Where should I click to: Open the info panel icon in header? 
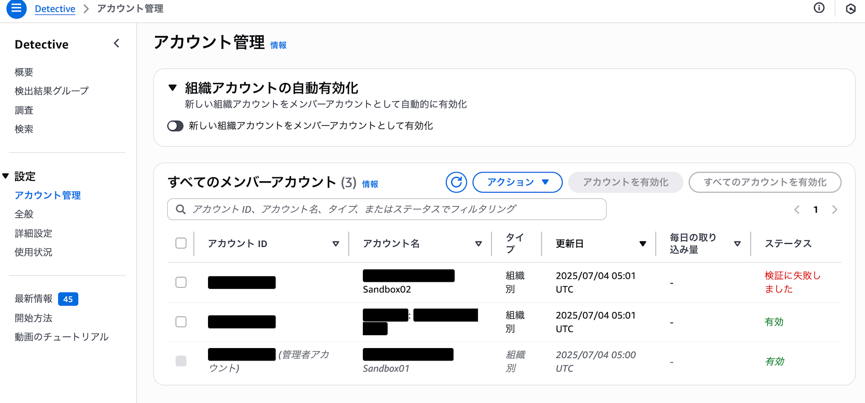click(819, 8)
